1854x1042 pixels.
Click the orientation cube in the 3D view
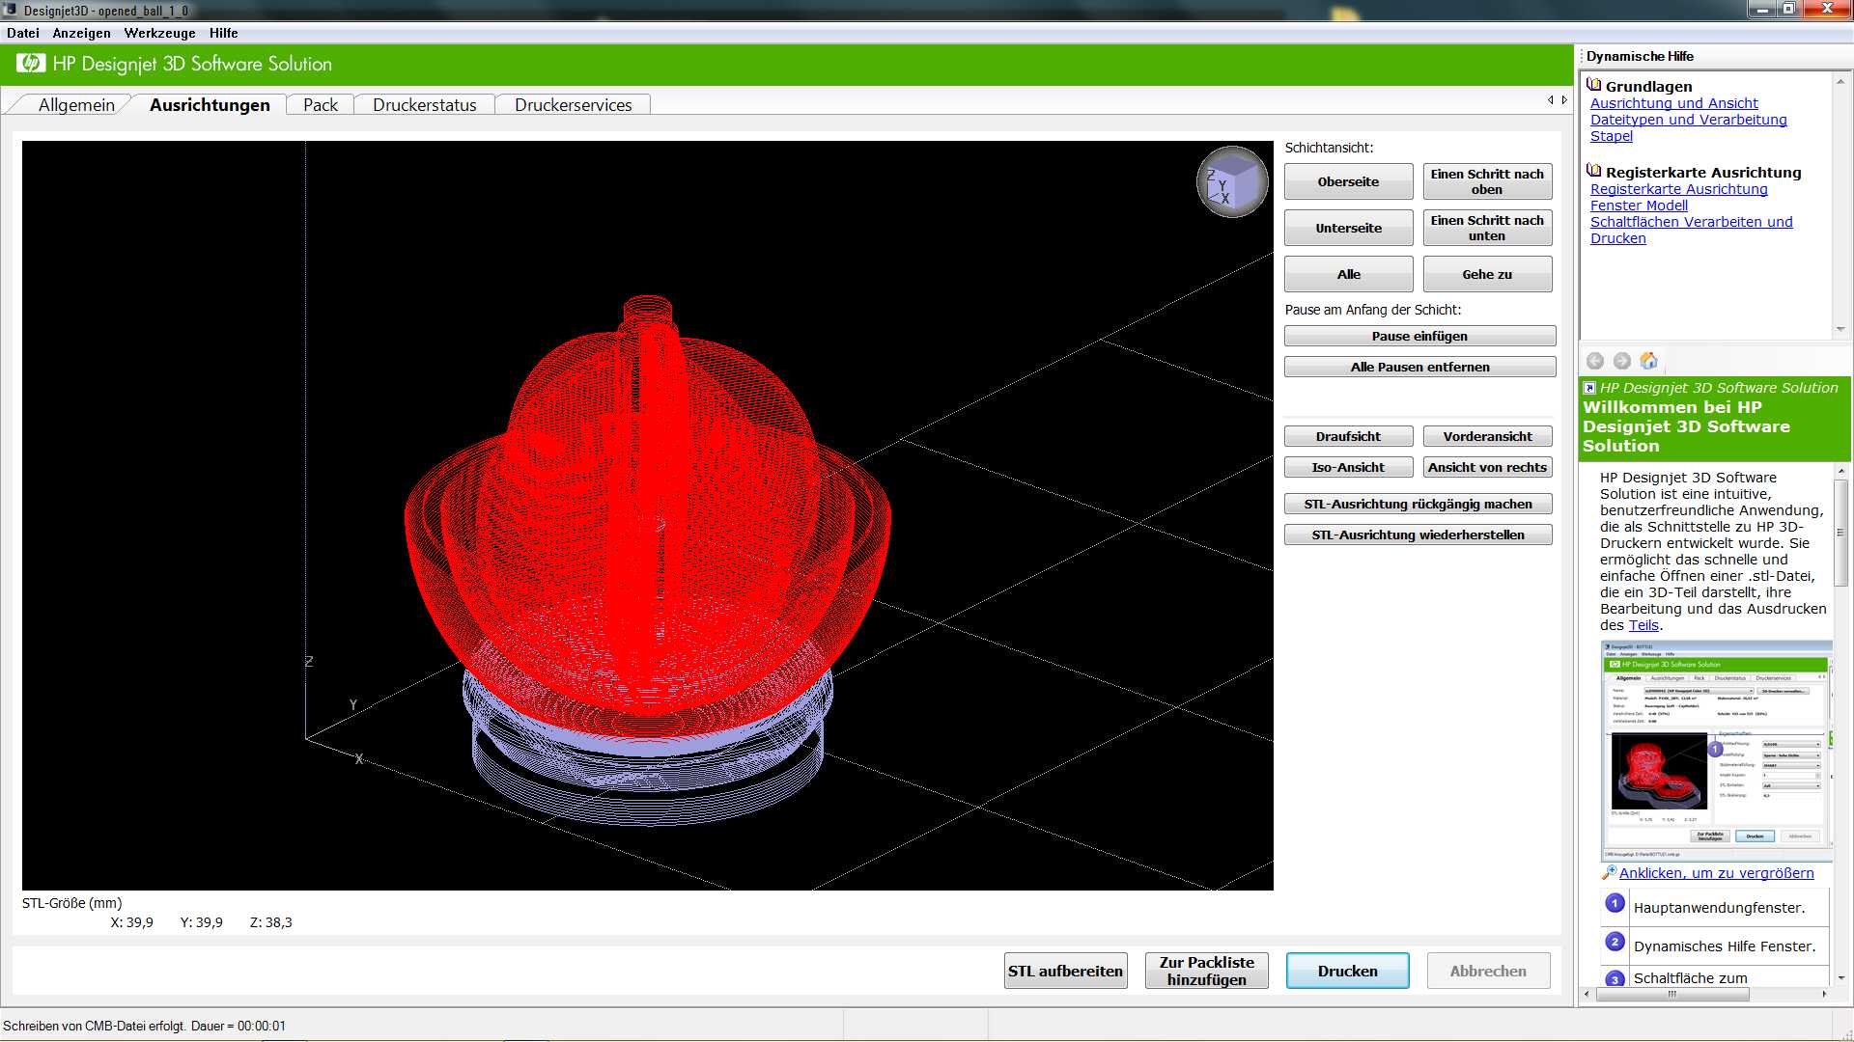(x=1232, y=181)
